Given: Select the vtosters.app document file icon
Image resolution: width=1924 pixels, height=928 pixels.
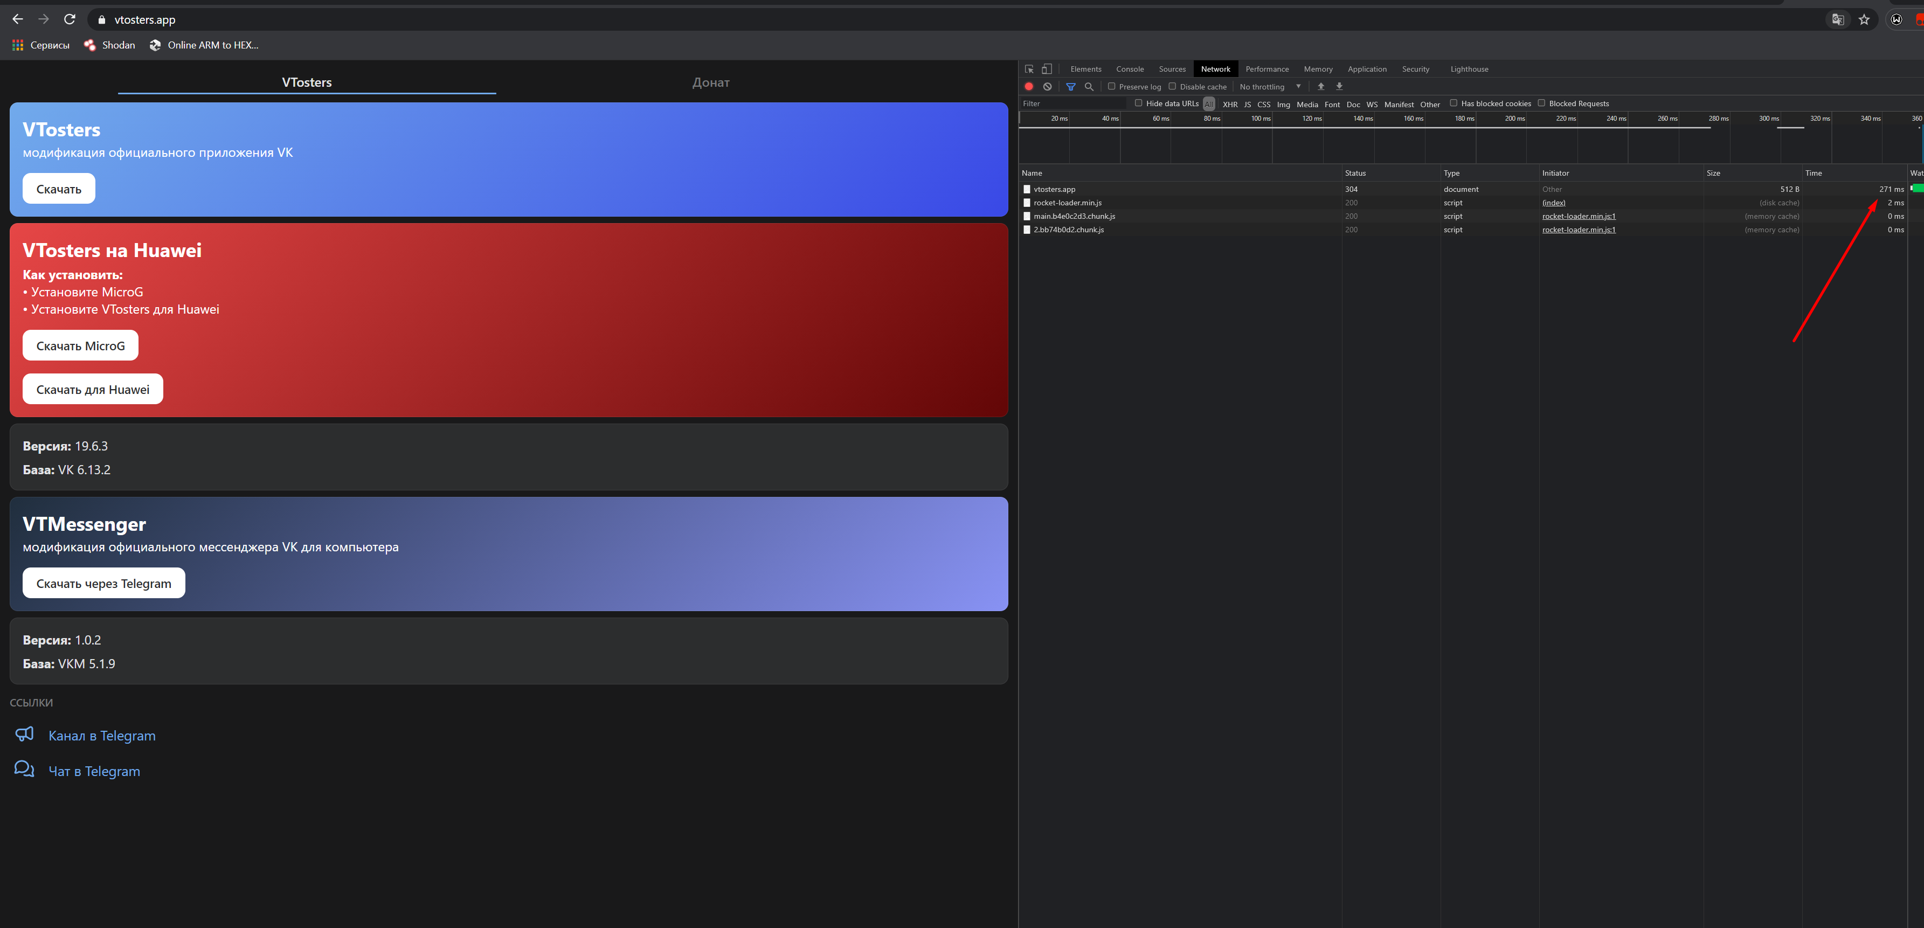Looking at the screenshot, I should 1027,190.
